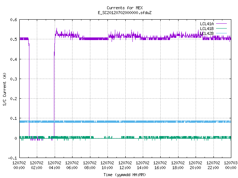This screenshot has height=178, width=238.
Task: Click the 'LCL41B' legend label
Action: 207,29
